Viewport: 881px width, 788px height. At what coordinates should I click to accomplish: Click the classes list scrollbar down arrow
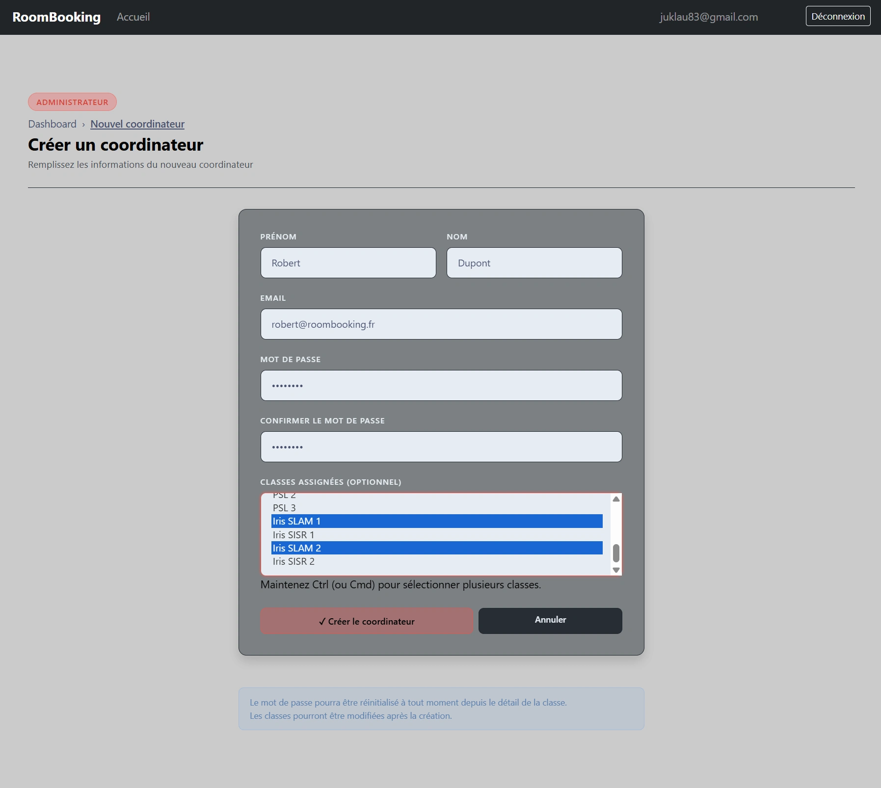click(x=616, y=570)
